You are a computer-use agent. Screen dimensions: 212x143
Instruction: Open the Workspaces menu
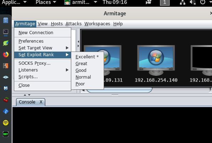[97, 24]
